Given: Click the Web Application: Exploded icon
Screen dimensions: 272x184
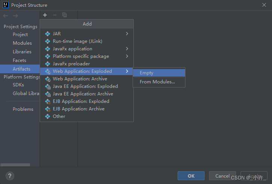Looking at the screenshot, I should click(48, 71).
